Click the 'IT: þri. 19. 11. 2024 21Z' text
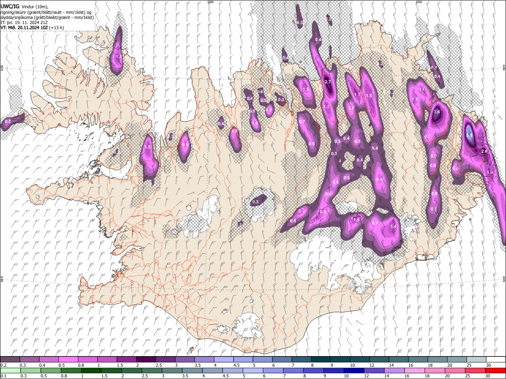 click(24, 23)
